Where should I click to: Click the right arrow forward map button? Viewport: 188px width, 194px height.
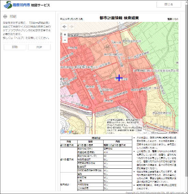[71, 27]
